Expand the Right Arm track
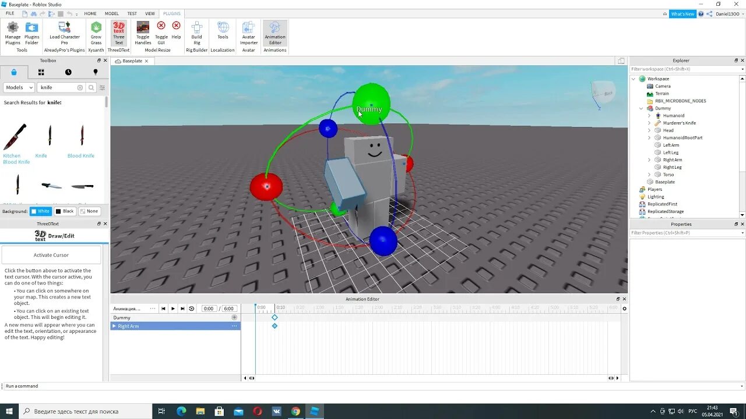Image resolution: width=746 pixels, height=419 pixels. pyautogui.click(x=114, y=326)
